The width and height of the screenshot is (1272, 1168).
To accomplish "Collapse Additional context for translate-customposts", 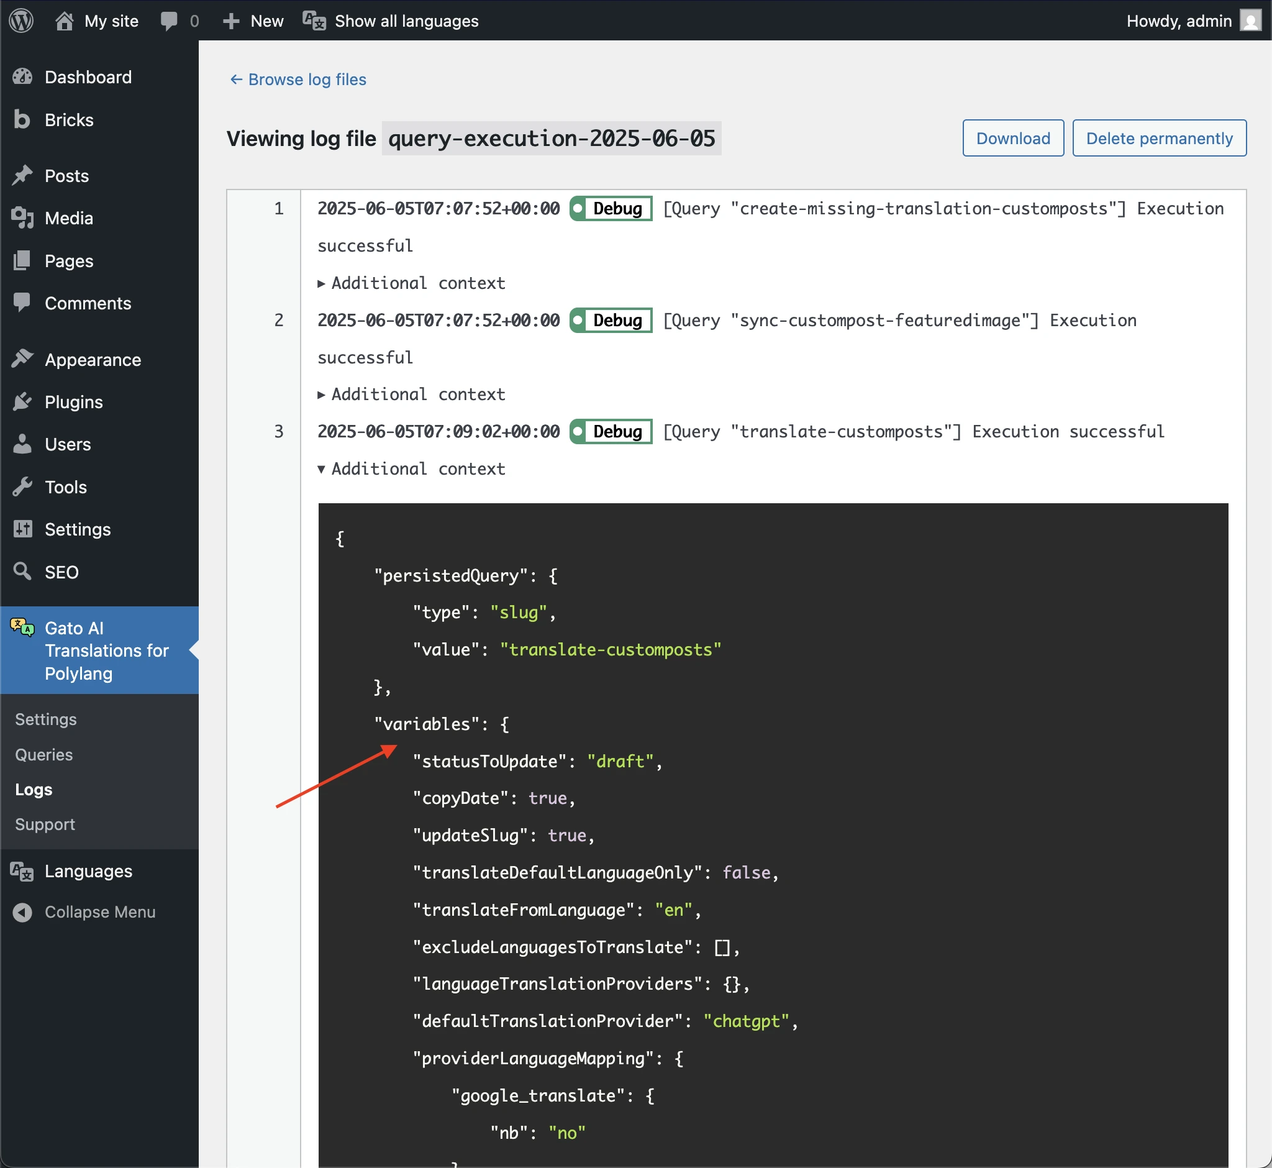I will click(411, 468).
